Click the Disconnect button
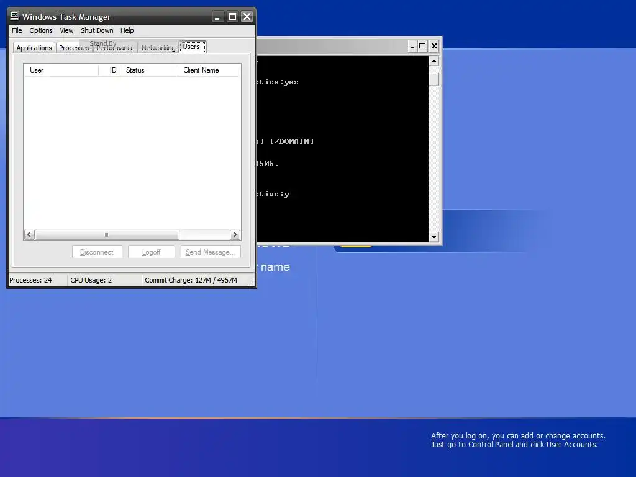Viewport: 636px width, 477px height. click(97, 252)
